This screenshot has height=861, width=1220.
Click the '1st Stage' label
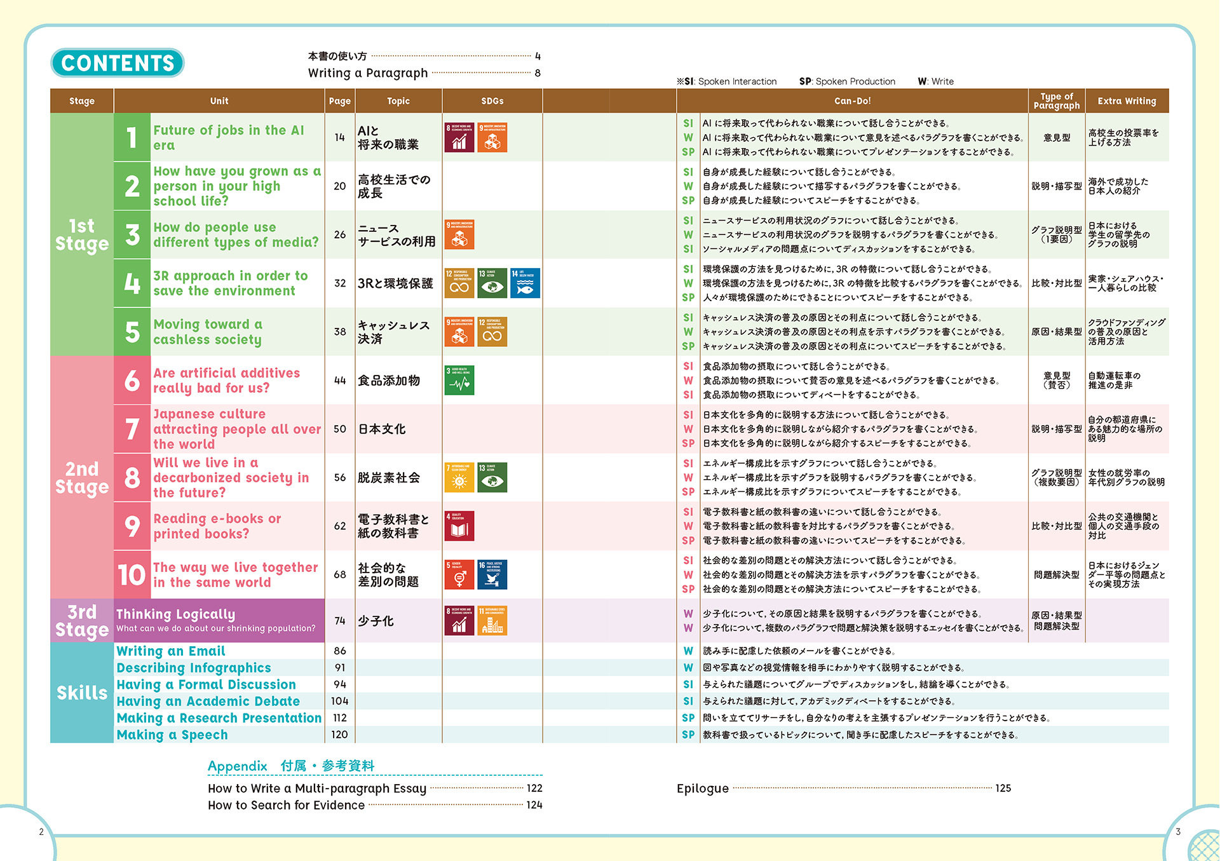82,235
